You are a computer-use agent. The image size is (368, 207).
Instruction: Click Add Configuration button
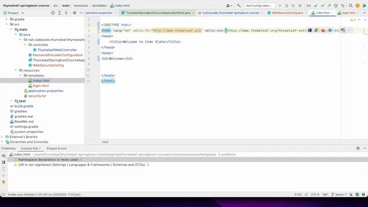259,6
